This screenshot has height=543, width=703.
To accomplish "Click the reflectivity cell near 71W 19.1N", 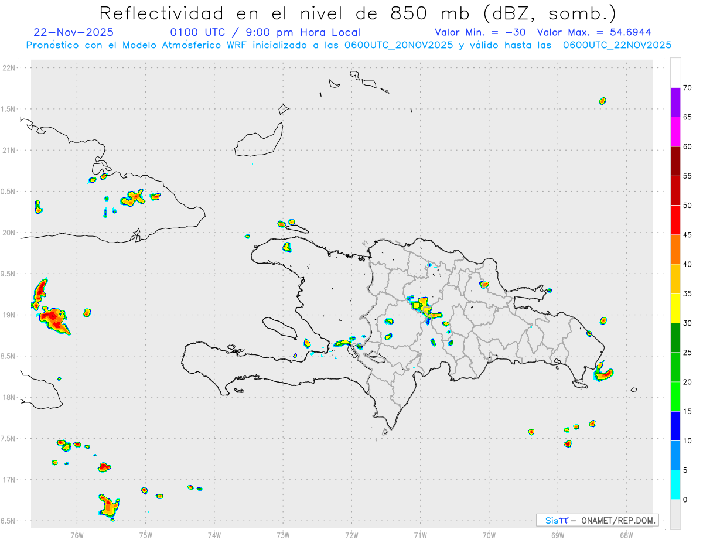I will [x=426, y=308].
